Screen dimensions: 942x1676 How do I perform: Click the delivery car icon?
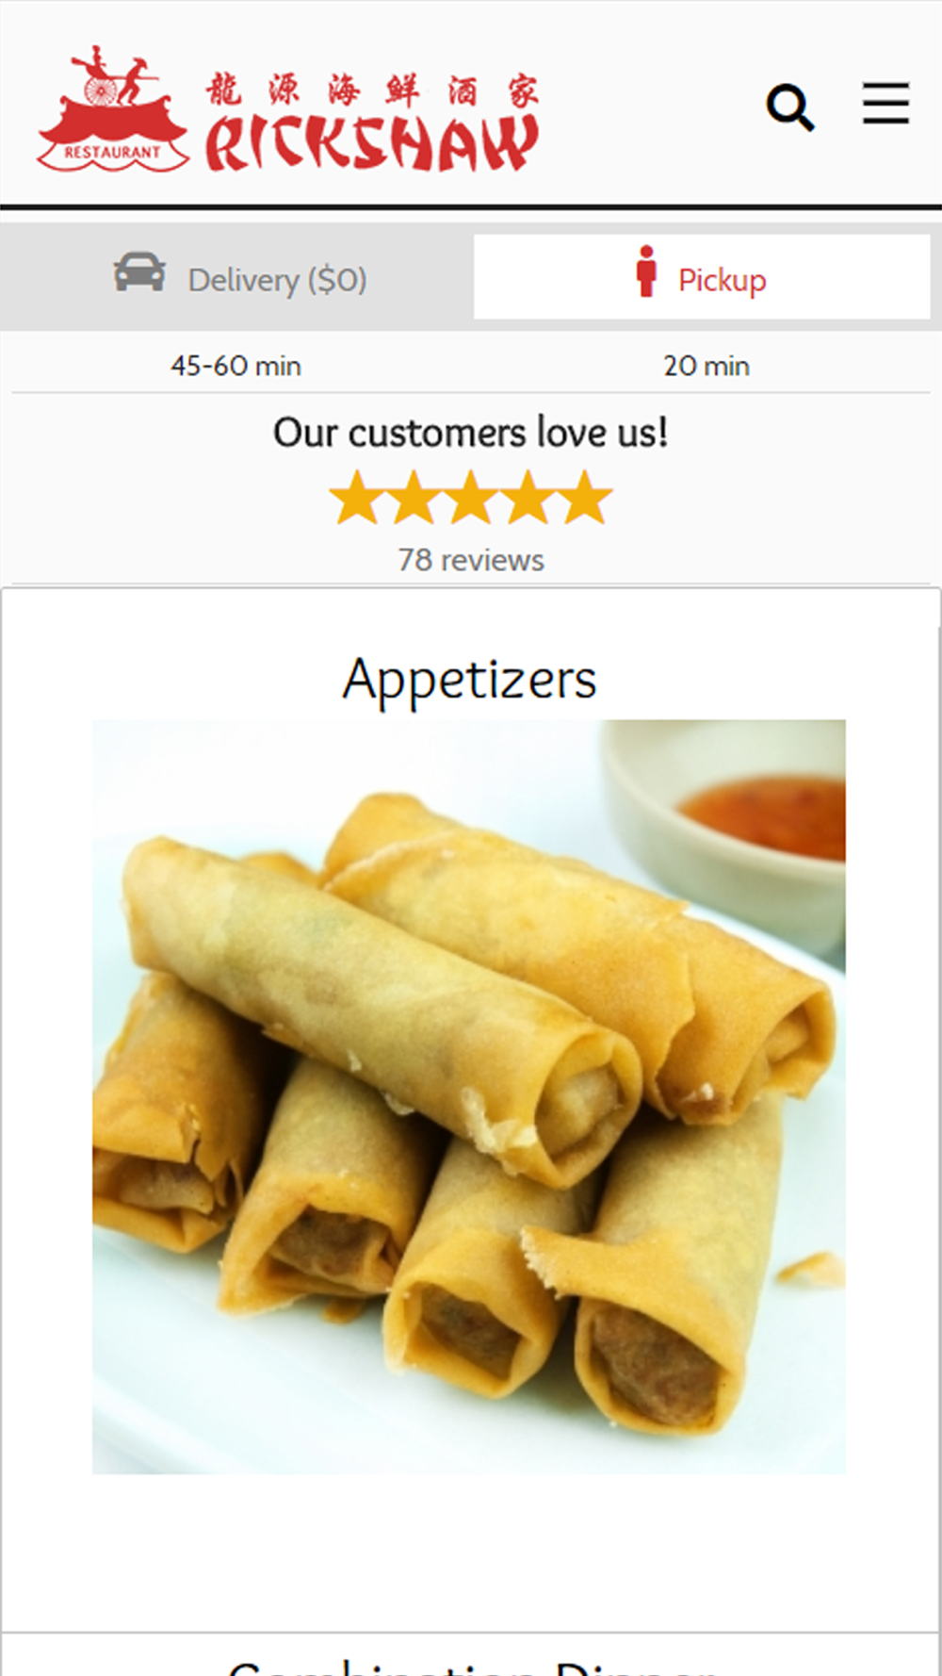(x=139, y=273)
